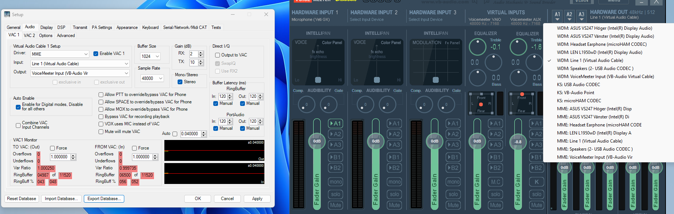Image resolution: width=674 pixels, height=214 pixels.
Task: Click Import Database... button
Action: pos(61,199)
